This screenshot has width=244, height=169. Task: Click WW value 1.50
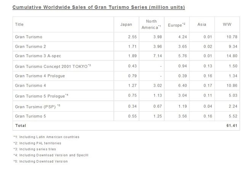click(233, 66)
